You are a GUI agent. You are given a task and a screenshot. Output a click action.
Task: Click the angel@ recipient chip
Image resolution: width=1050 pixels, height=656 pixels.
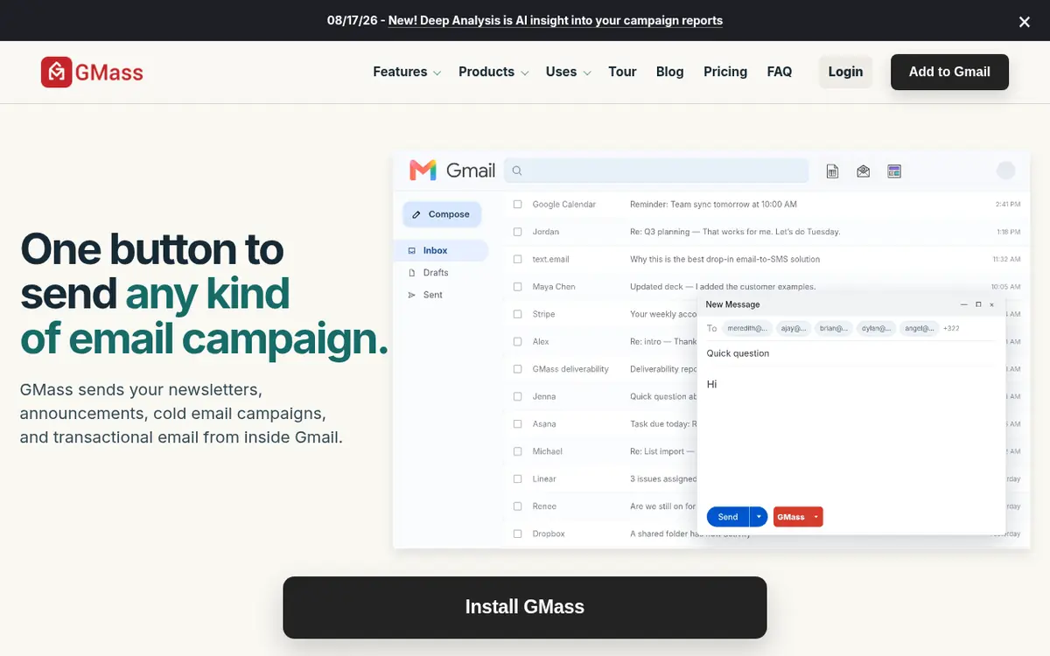(x=918, y=328)
